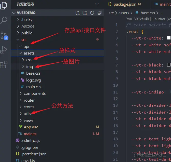Collapse the assets folder

(20, 53)
